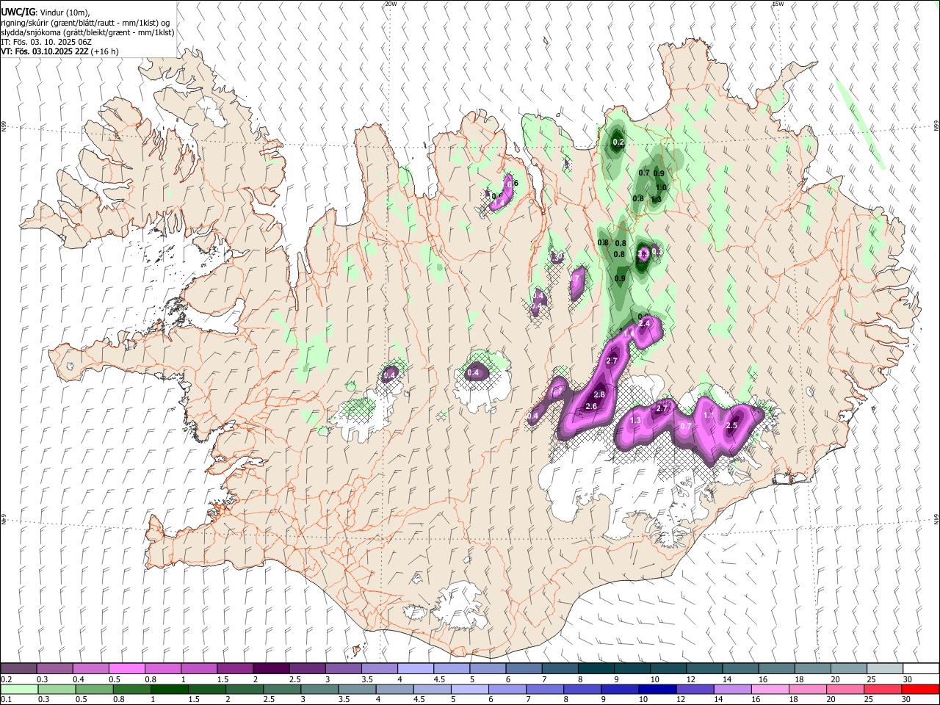Click the 2.5 snowfall value on the map
The width and height of the screenshot is (940, 705).
[x=731, y=425]
